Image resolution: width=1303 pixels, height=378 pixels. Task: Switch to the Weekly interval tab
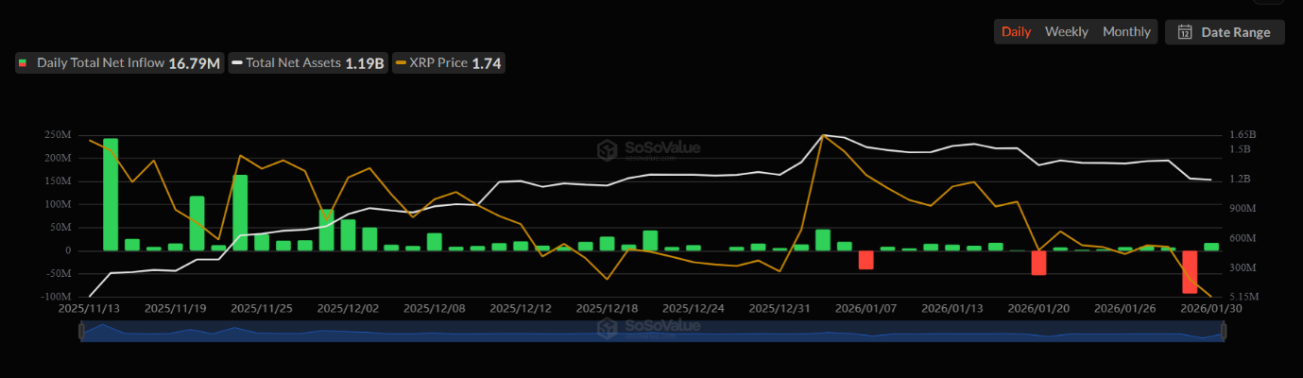coord(1066,31)
